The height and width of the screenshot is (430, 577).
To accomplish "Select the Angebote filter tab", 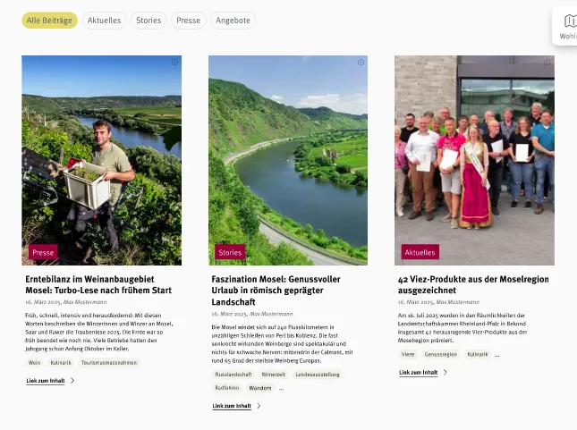I will [233, 21].
